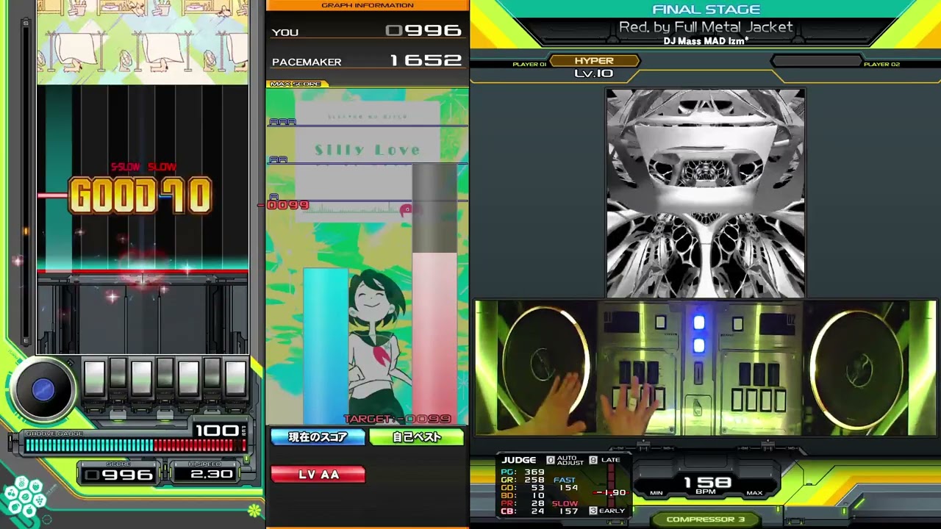Click the CB count 24
941x529 pixels.
tap(534, 511)
